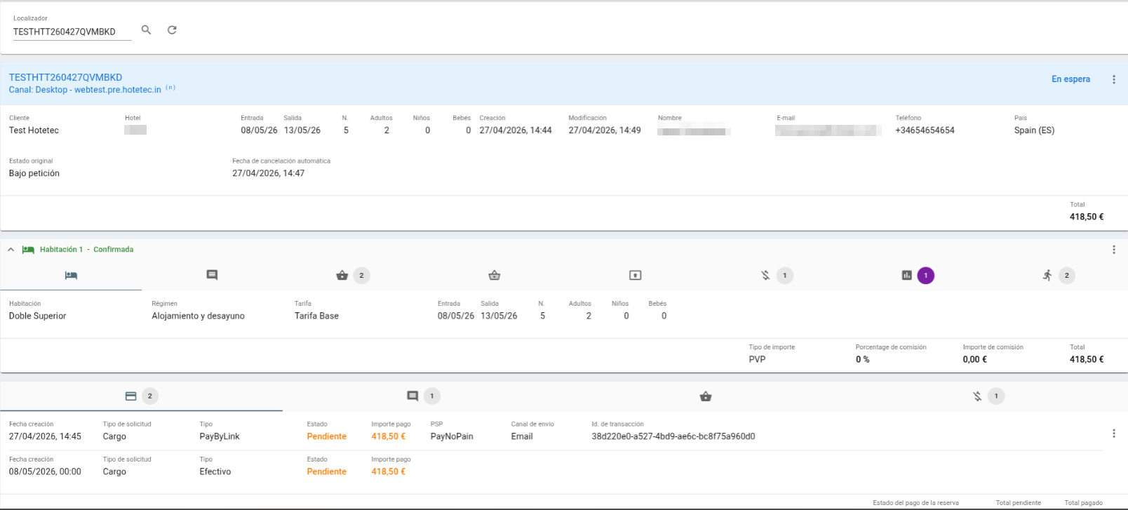This screenshot has width=1128, height=510.
Task: Open the empty basket outline tab
Action: 495,275
